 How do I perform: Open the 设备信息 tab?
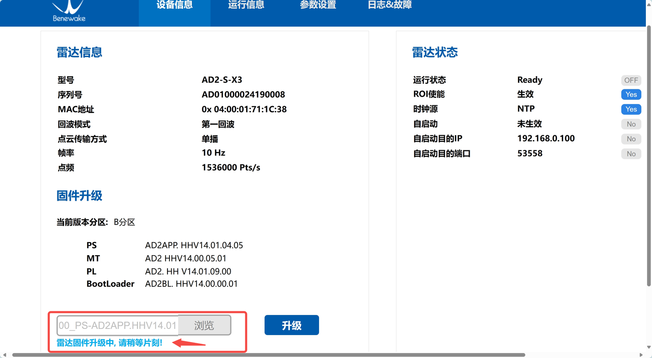coord(174,5)
